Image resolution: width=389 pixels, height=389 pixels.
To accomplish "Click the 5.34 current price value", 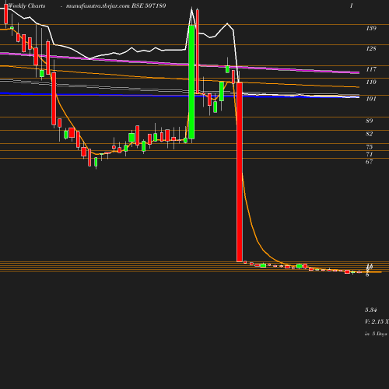I will (371, 310).
